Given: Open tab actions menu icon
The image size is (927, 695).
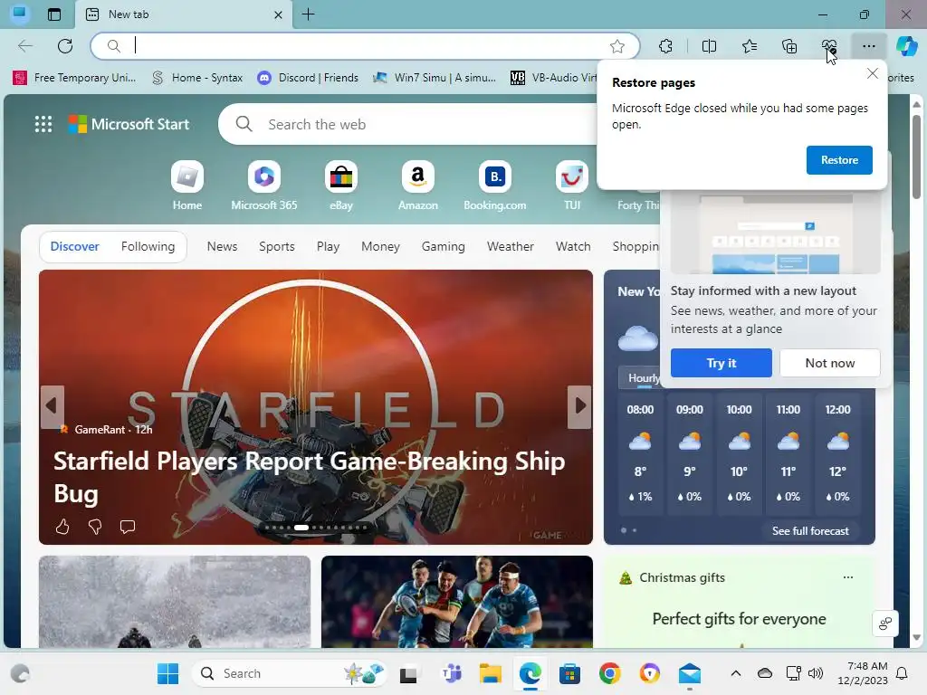Looking at the screenshot, I should coord(54,14).
